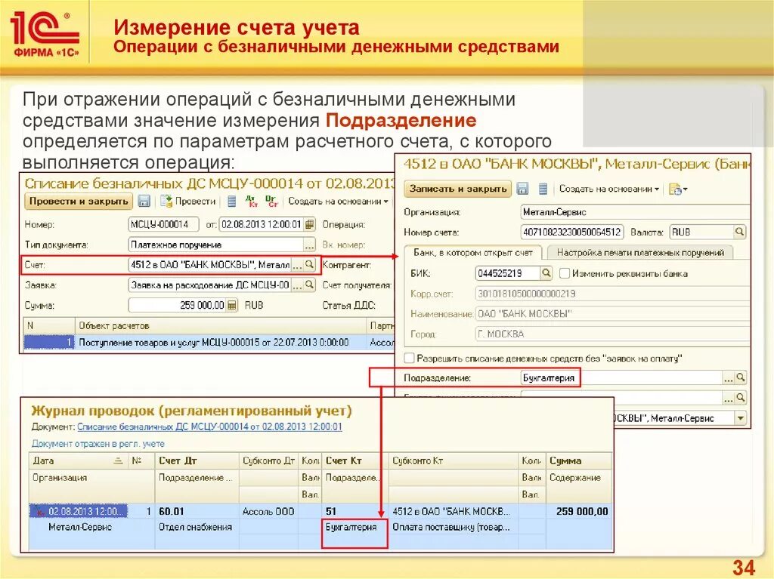Click the Объект расчетов column header

tap(221, 326)
